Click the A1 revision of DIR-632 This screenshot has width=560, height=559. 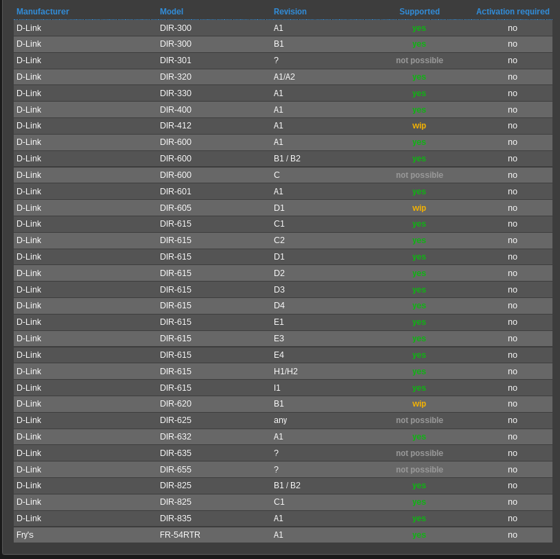click(x=278, y=437)
